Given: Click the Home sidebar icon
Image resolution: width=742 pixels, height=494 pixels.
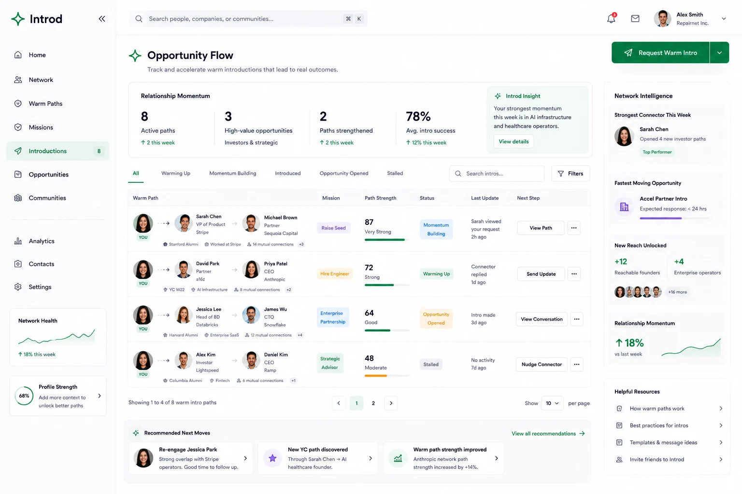Looking at the screenshot, I should 18,55.
